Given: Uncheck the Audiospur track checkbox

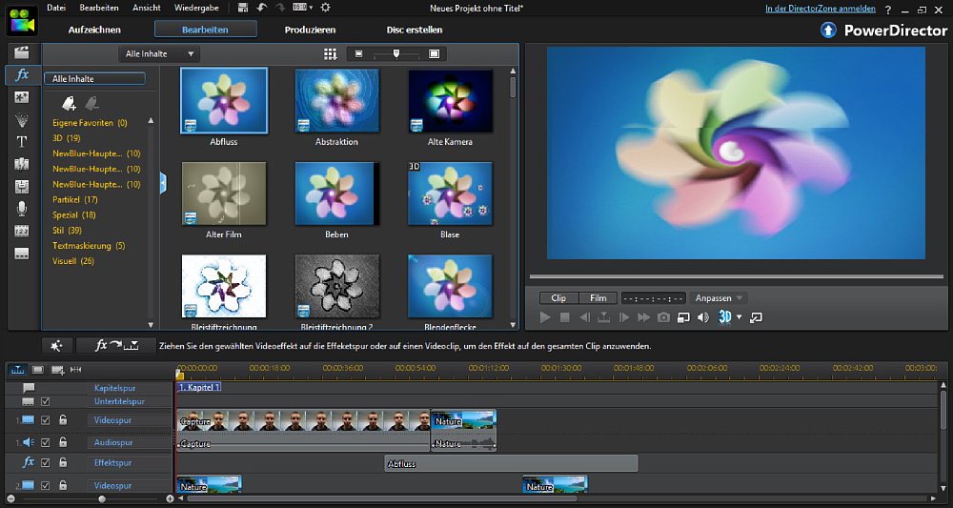Looking at the screenshot, I should point(45,442).
